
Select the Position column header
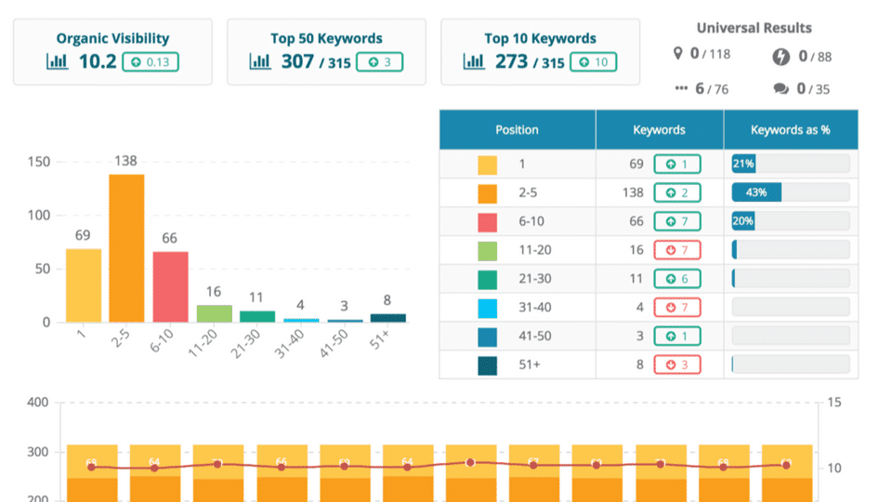[517, 130]
